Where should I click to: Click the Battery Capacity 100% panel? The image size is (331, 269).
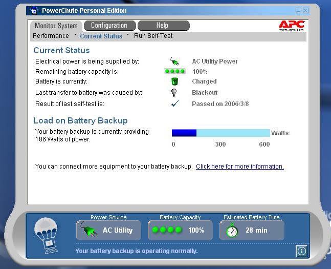[180, 230]
